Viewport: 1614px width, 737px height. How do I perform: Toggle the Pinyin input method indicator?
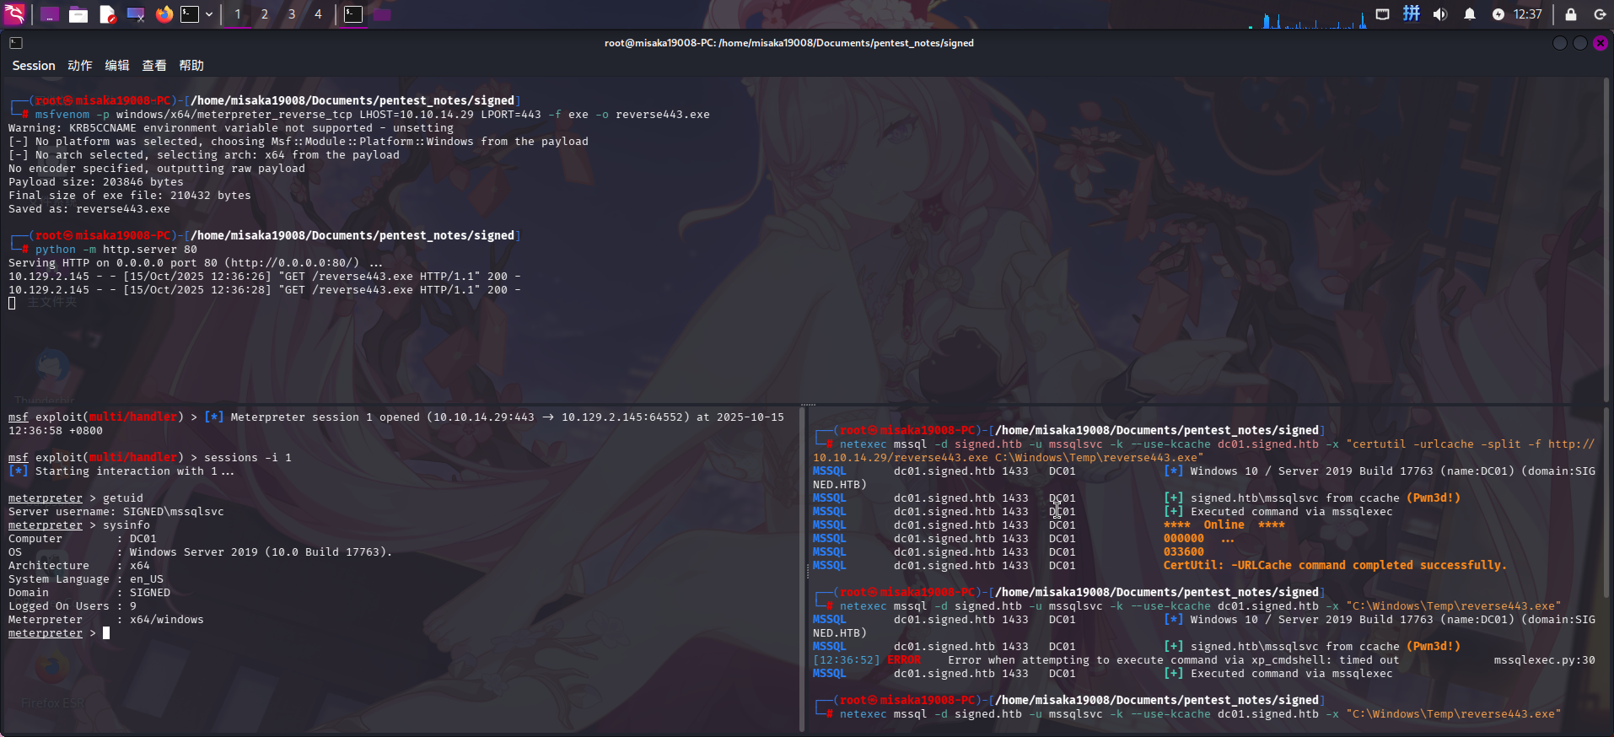[x=1411, y=13]
